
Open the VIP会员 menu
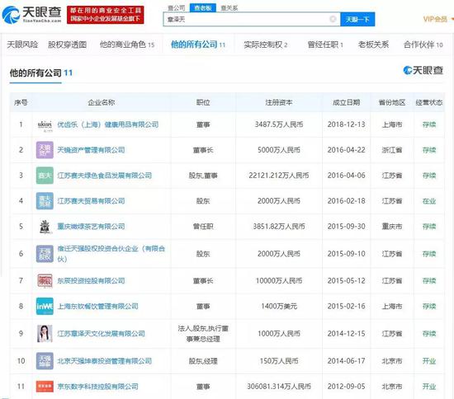coord(437,19)
